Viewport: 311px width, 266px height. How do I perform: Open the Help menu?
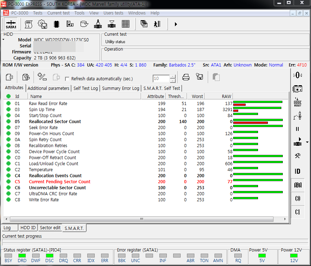(x=155, y=13)
